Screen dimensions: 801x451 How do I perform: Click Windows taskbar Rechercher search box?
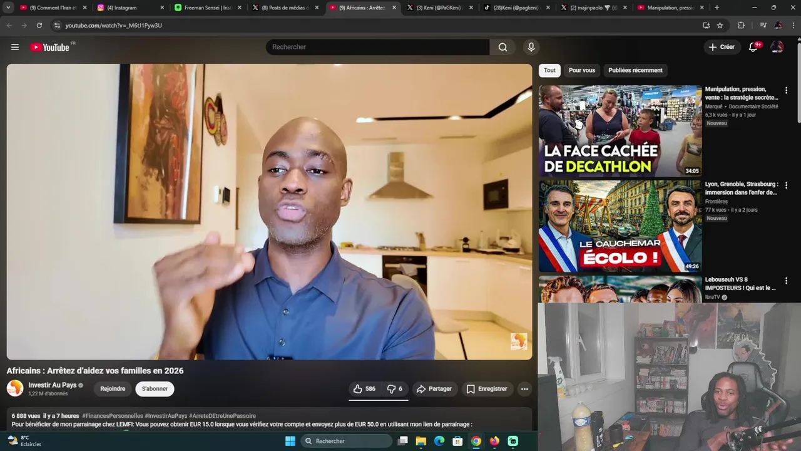tap(347, 441)
